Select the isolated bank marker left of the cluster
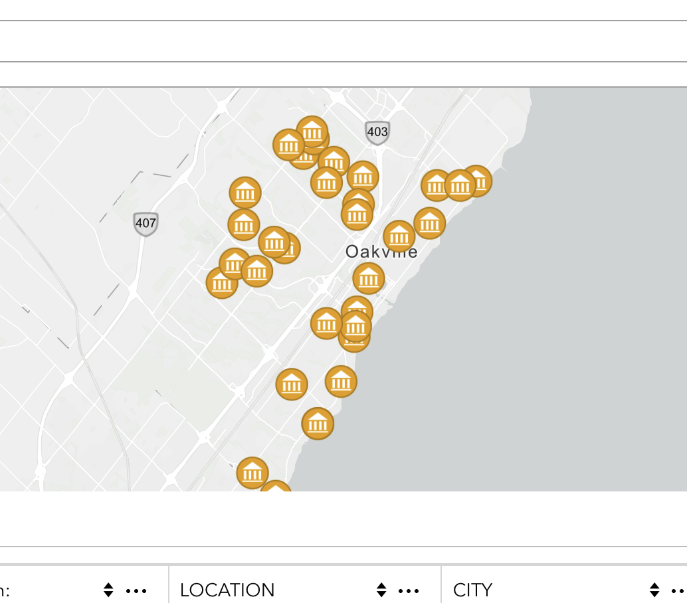The width and height of the screenshot is (687, 603). (245, 194)
